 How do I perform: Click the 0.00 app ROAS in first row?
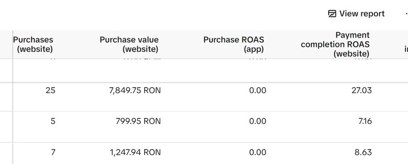[x=257, y=90]
